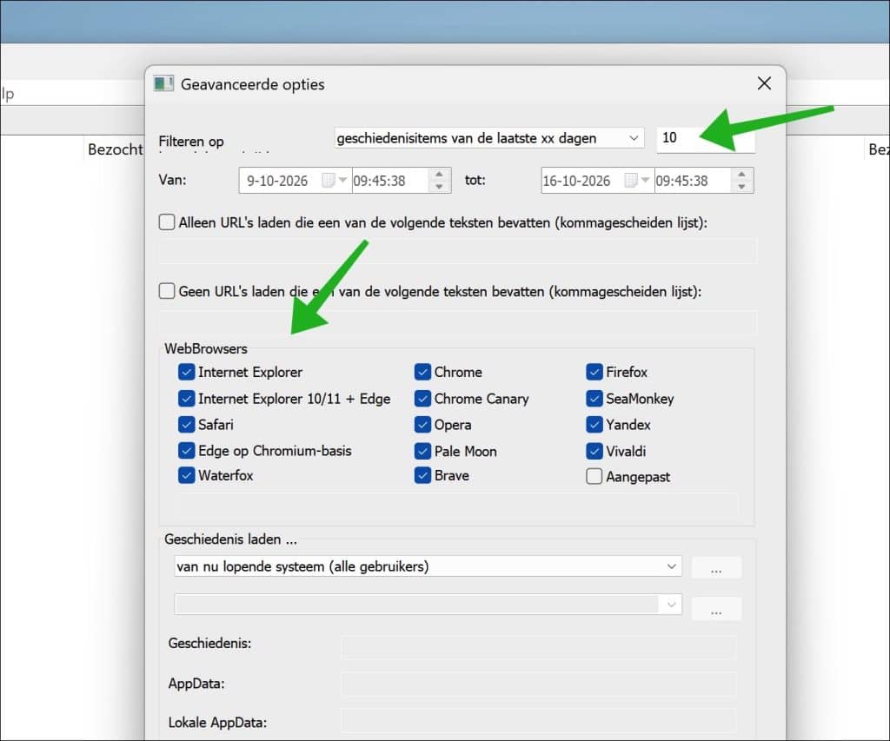This screenshot has width=890, height=741.
Task: Click the Lokale AppData path field
Action: point(539,721)
